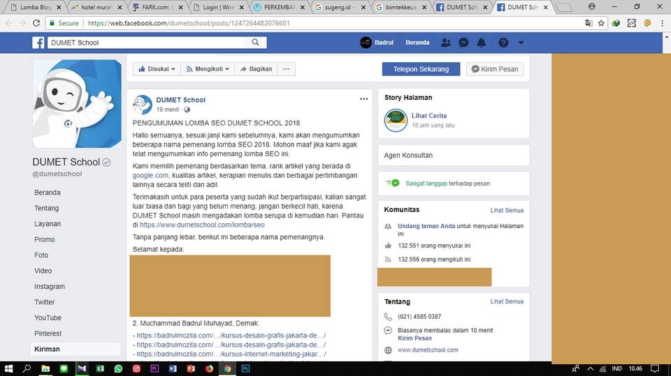Open the dumetschool.com/lomba/seo link
This screenshot has height=376, width=671.
(202, 225)
